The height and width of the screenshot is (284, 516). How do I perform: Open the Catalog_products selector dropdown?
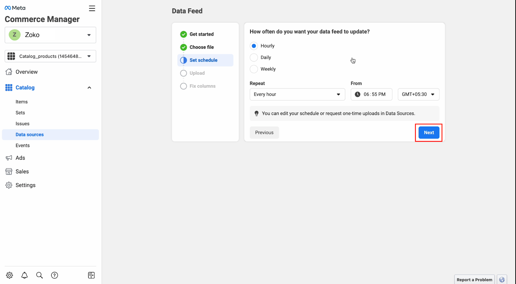(50, 56)
